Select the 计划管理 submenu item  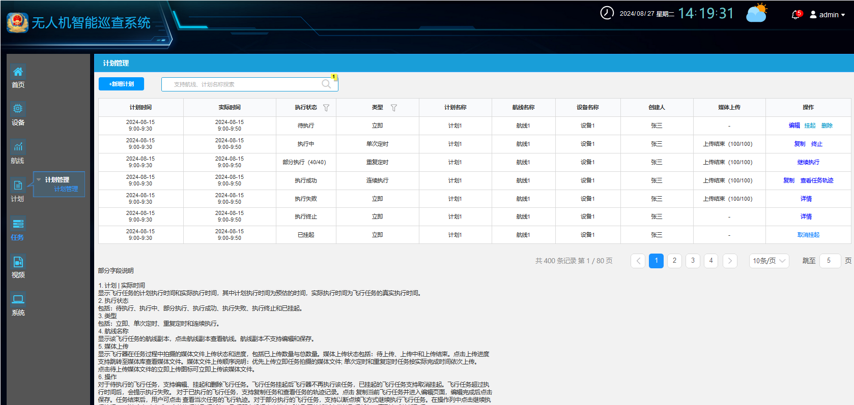click(66, 189)
